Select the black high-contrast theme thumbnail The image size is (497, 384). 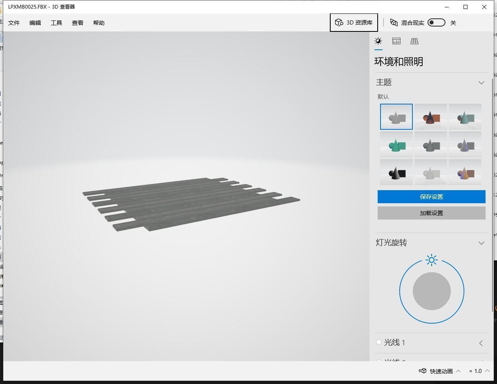396,172
